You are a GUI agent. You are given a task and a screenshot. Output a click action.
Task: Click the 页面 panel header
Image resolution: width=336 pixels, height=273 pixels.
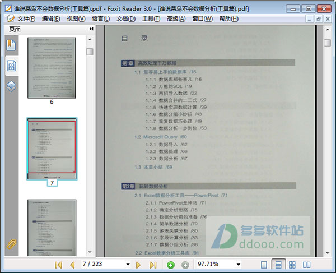15,29
